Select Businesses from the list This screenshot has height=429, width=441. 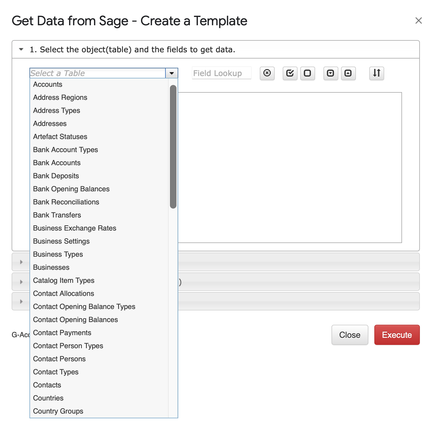(99, 267)
